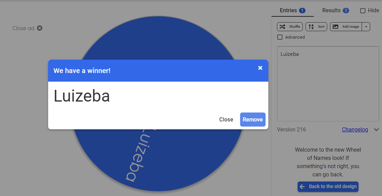Screen dimensions: 382x196
Task: Click the 'Close ad' label text
Action: coord(23,28)
